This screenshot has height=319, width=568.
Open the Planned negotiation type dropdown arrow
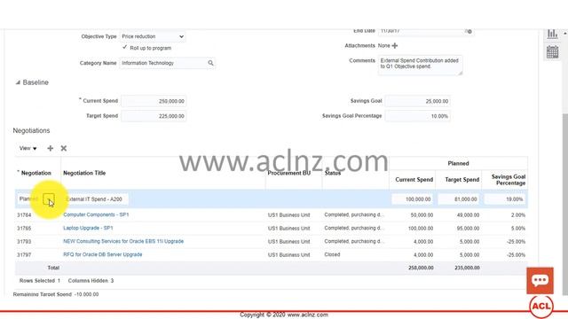[x=49, y=199]
